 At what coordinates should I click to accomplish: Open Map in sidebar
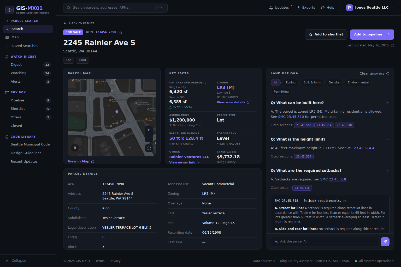(28, 37)
